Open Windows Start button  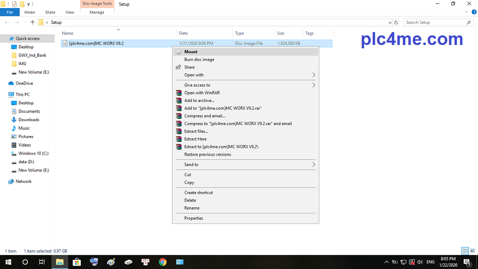point(8,262)
